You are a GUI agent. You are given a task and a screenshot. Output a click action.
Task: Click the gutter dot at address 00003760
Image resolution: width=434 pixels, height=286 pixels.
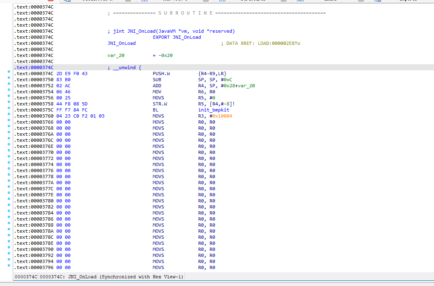pos(9,114)
